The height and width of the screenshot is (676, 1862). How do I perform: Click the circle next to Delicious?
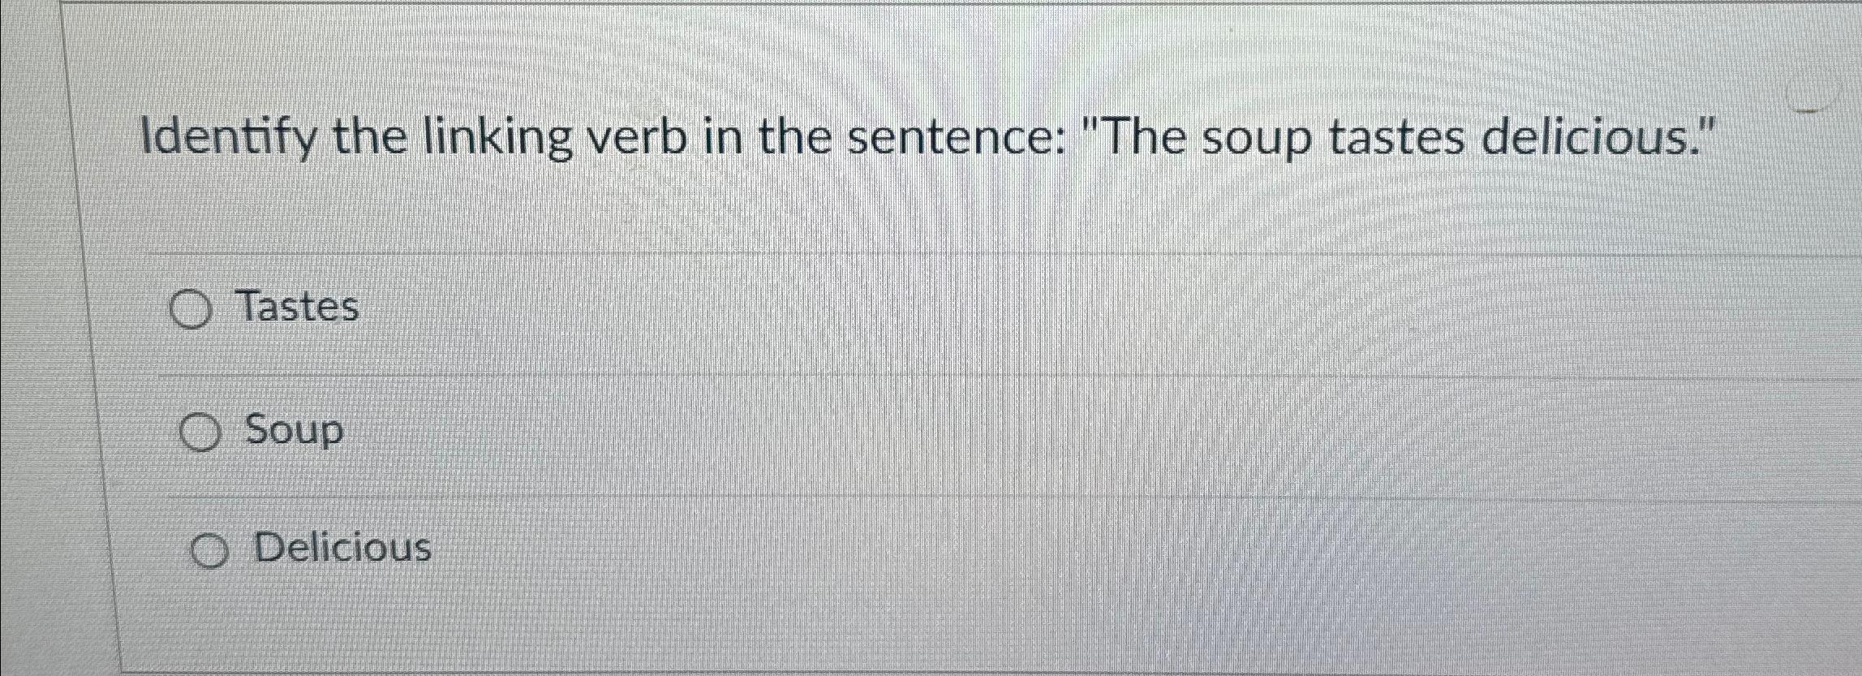click(x=212, y=551)
